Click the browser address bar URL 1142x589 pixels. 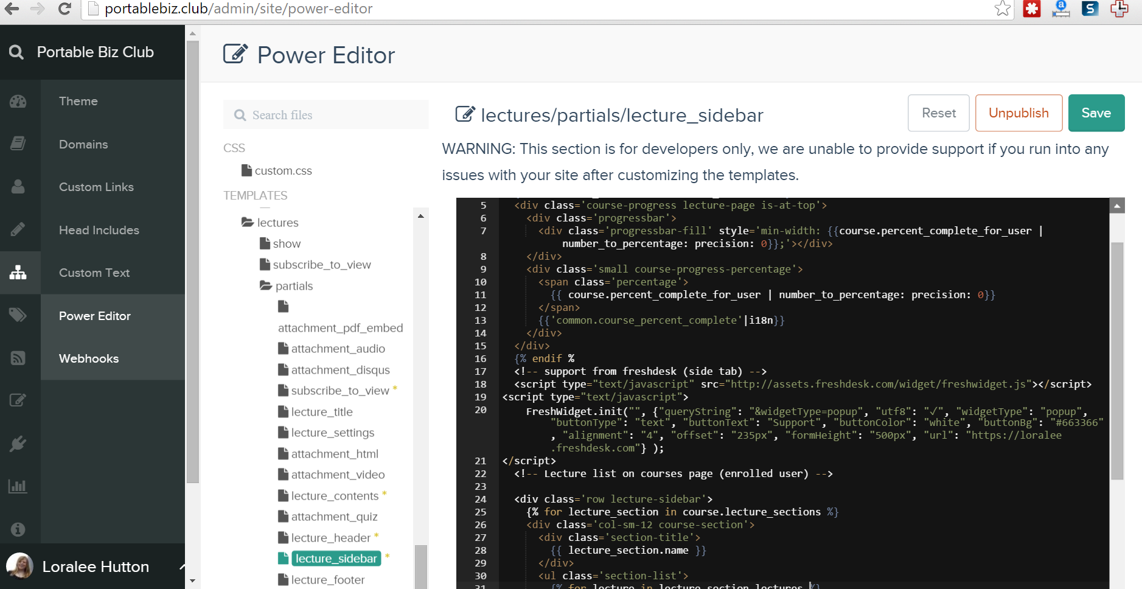(238, 9)
